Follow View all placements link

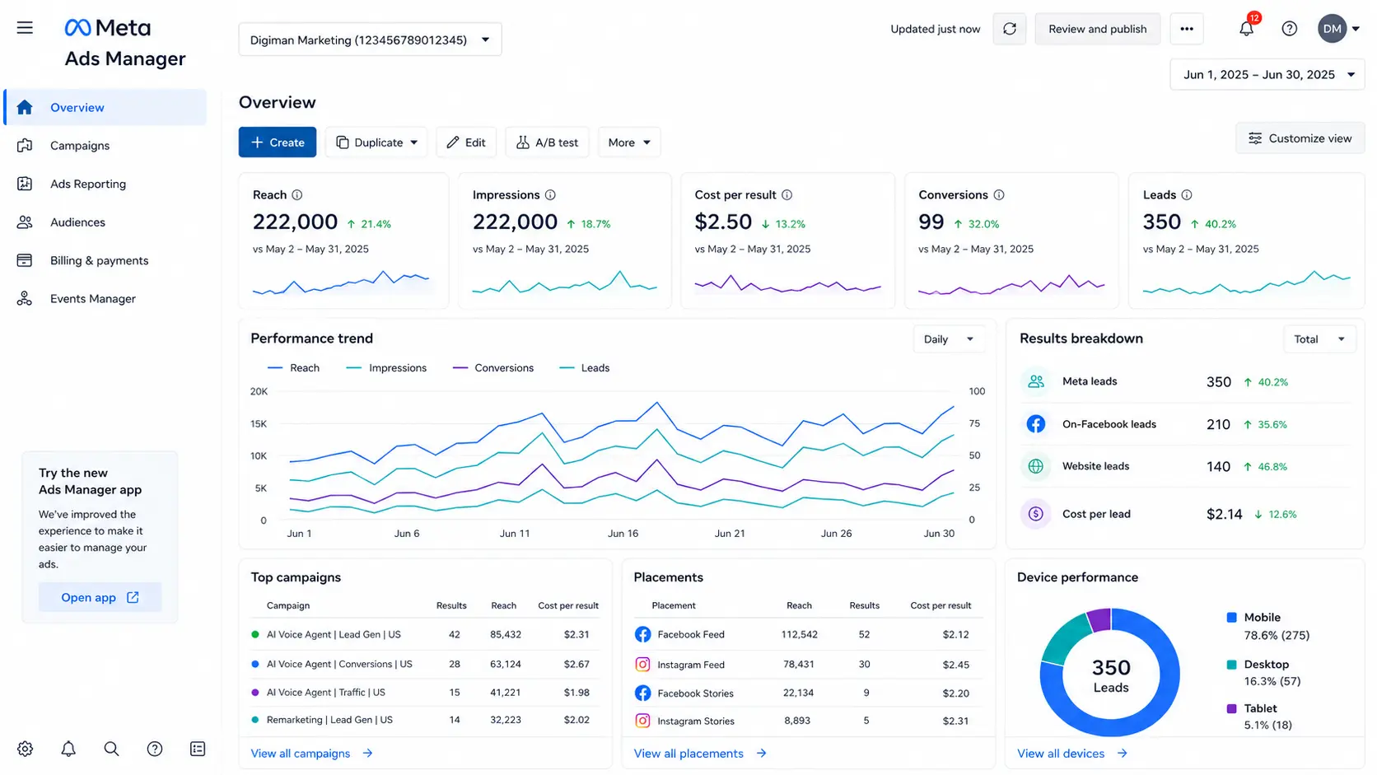point(700,754)
